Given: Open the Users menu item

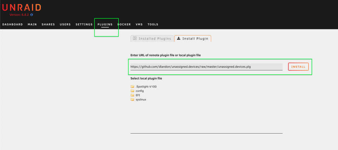Looking at the screenshot, I should 65,24.
